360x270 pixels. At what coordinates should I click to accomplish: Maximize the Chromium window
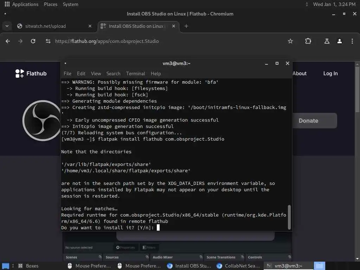344,14
